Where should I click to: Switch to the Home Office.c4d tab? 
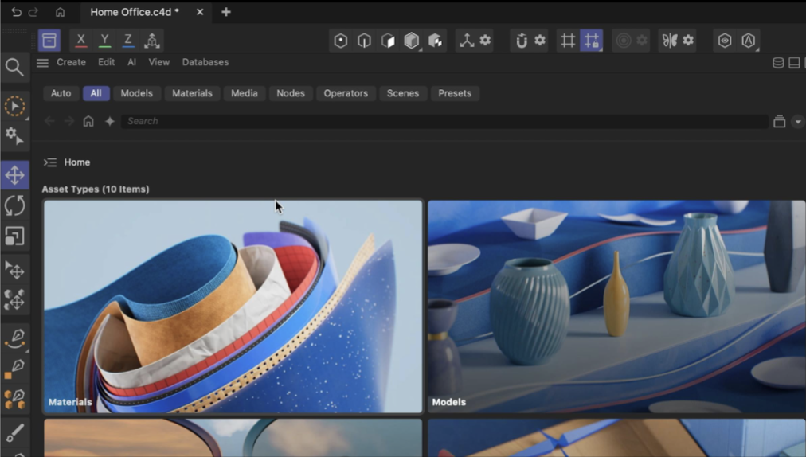134,12
